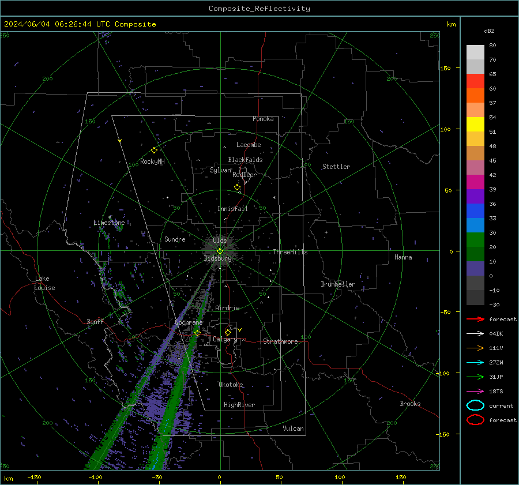Click the green 30 dBZ color swatch
The width and height of the screenshot is (519, 485).
coord(475,240)
